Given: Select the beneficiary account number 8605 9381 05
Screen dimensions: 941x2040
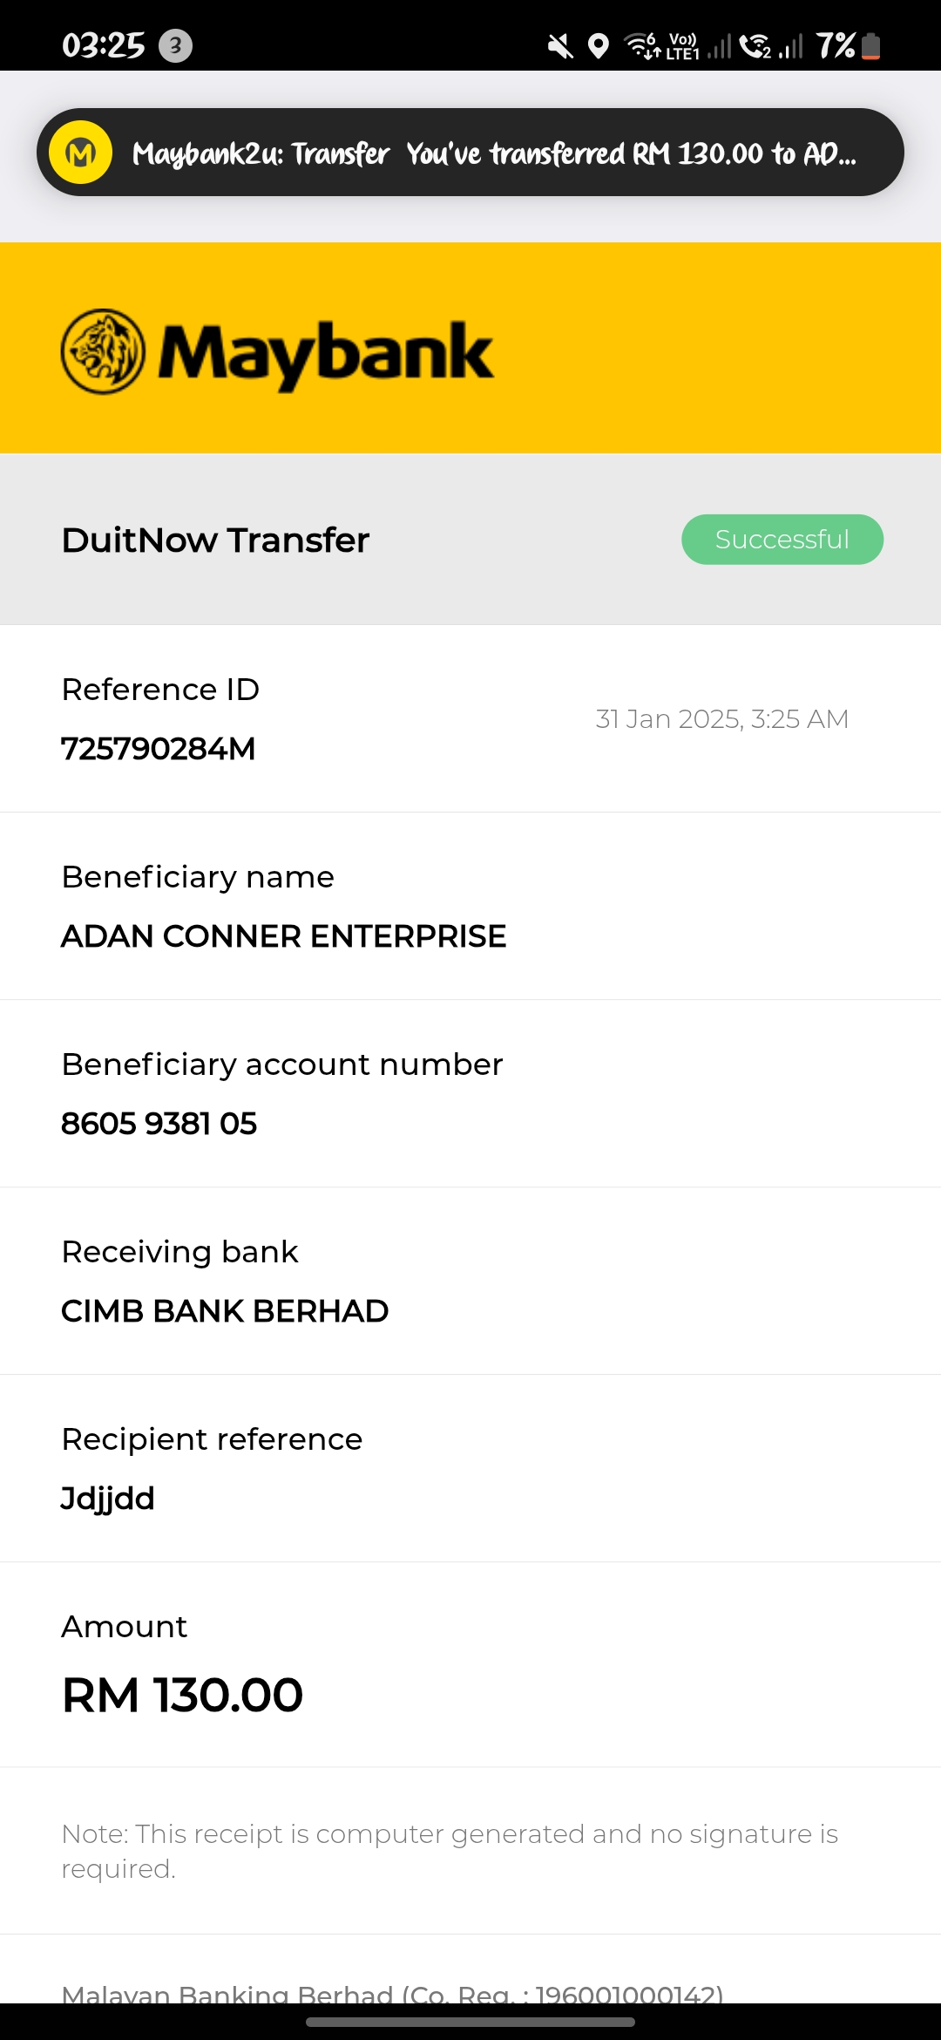Looking at the screenshot, I should [x=159, y=1124].
